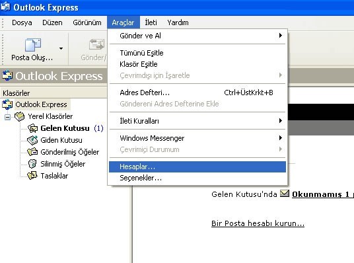Image resolution: width=354 pixels, height=263 pixels.
Task: Click the Gönder/Al toolbar icon
Action: click(97, 44)
